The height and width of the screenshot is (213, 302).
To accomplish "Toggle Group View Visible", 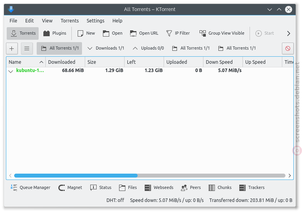I will pos(222,33).
